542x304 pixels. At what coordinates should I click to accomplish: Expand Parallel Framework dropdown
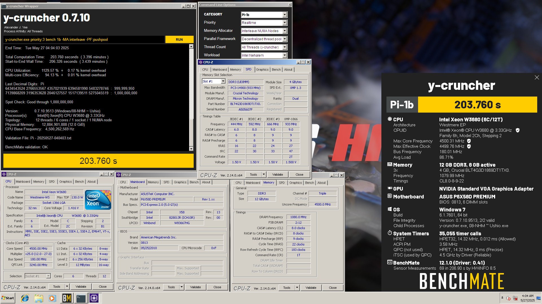285,39
